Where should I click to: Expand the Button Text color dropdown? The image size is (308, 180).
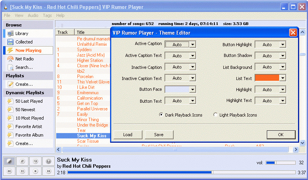coord(192,101)
